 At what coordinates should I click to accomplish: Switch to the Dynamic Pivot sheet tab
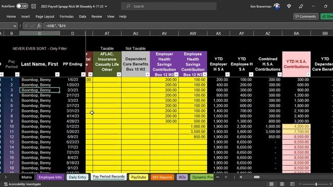tap(202, 177)
